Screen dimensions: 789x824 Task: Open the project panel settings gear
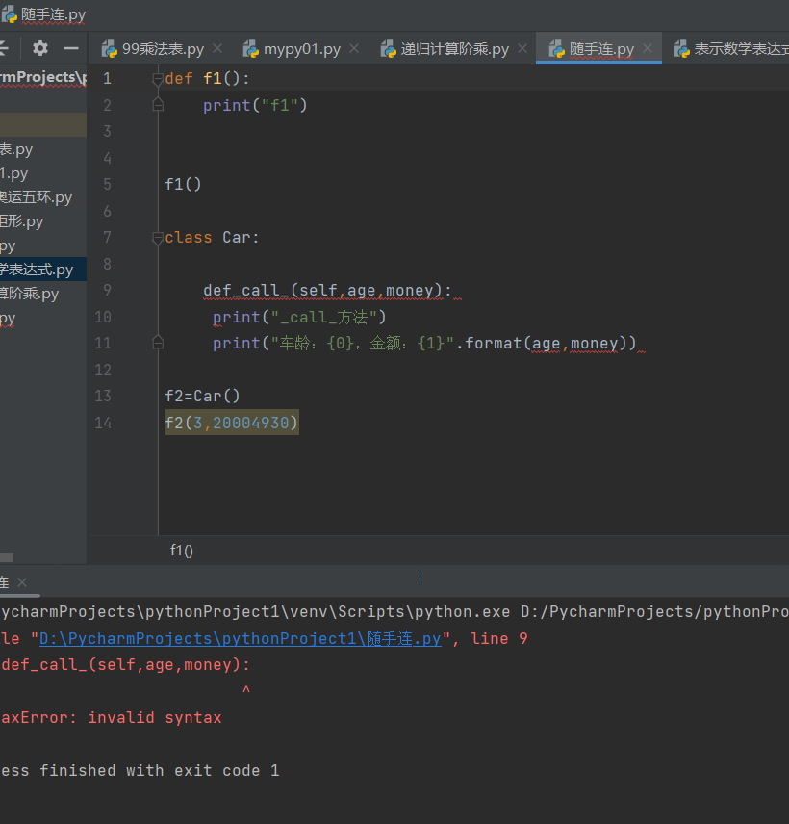pos(39,48)
